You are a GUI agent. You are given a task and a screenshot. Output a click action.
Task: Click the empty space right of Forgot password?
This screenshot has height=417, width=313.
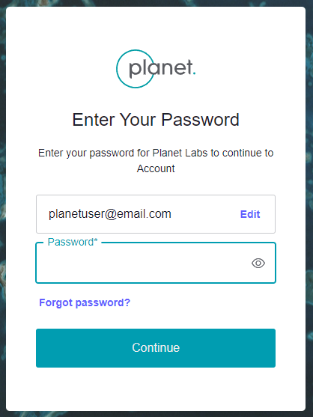[x=202, y=302]
